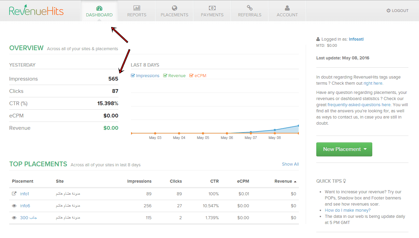Viewport: 419px width, 238px height.
Task: Click the quick tips lightbulb icon
Action: coord(344,181)
